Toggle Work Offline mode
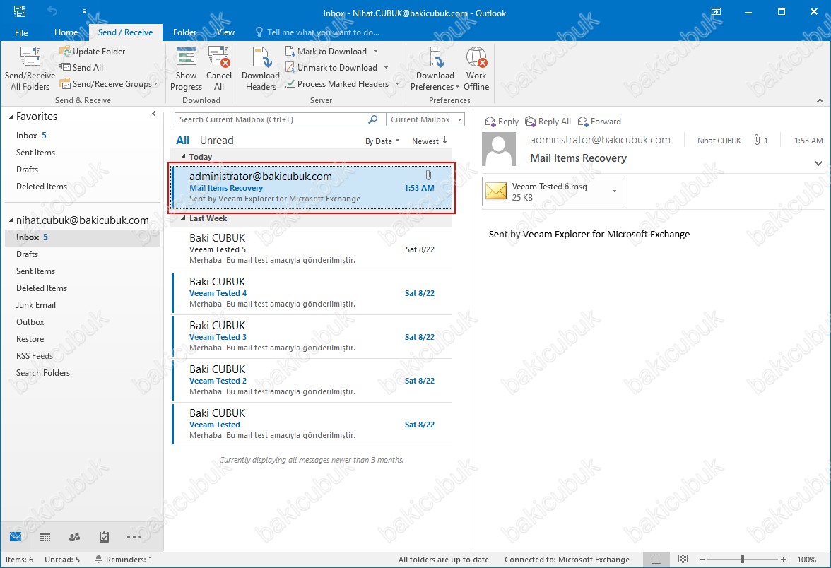 (476, 69)
